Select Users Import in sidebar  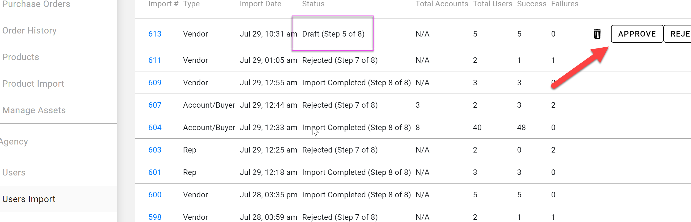[29, 199]
